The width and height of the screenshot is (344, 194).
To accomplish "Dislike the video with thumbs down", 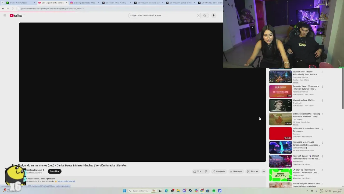I will [x=206, y=171].
